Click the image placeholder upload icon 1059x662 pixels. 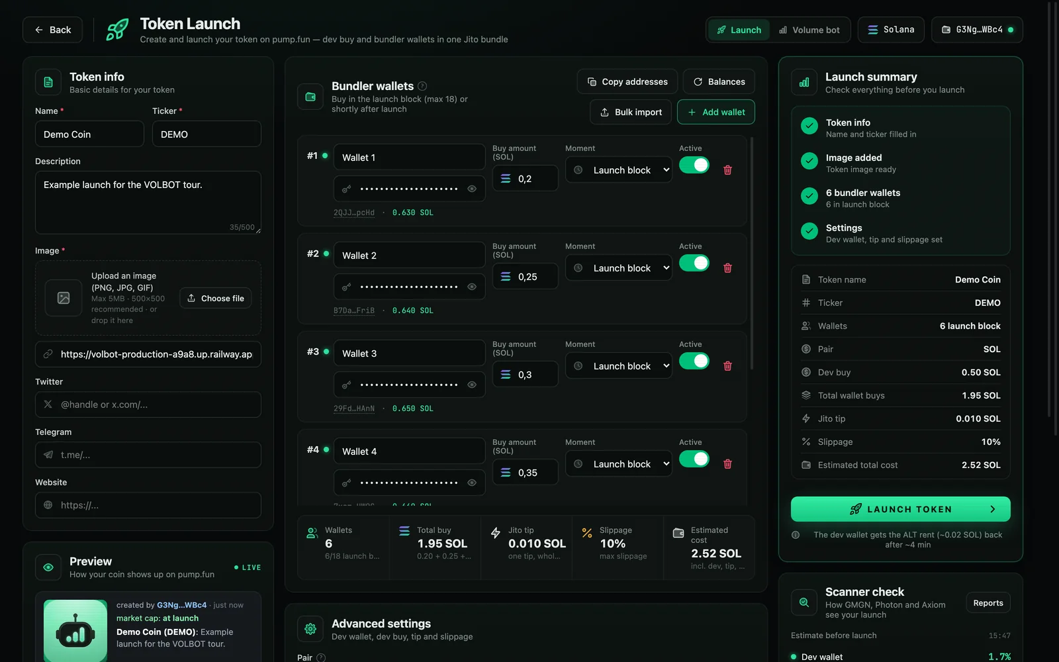(64, 298)
